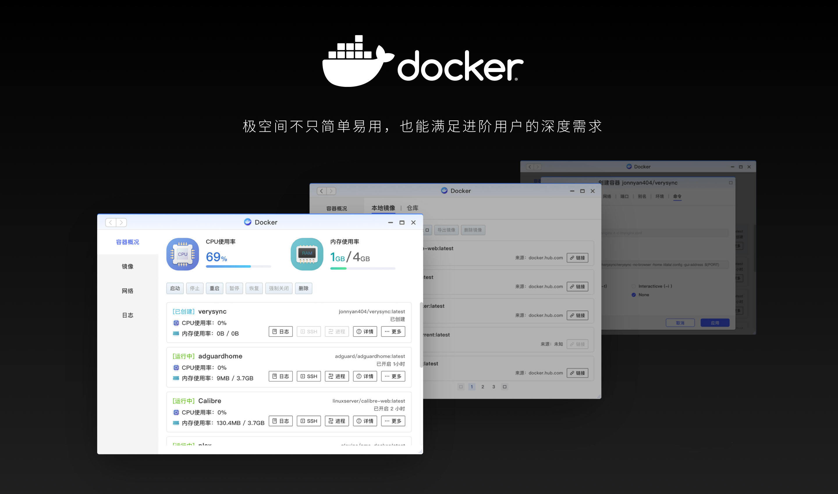
Task: Click the CPU usage progress bar
Action: 238,266
